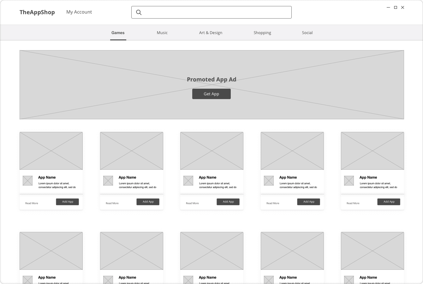Go to the Social category tab
Viewport: 423px width, 284px height.
coord(307,33)
